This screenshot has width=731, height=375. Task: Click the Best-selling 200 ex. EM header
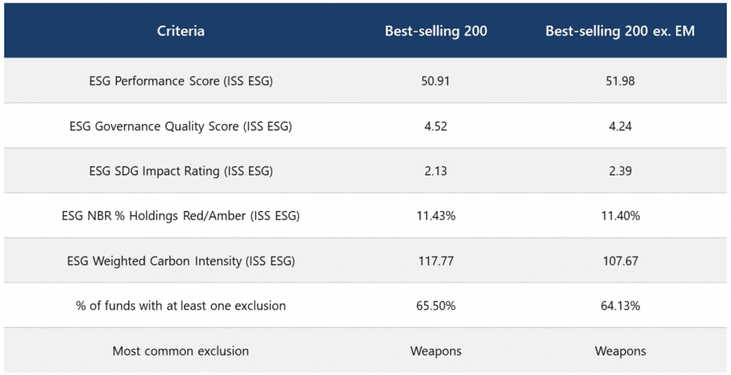[620, 31]
